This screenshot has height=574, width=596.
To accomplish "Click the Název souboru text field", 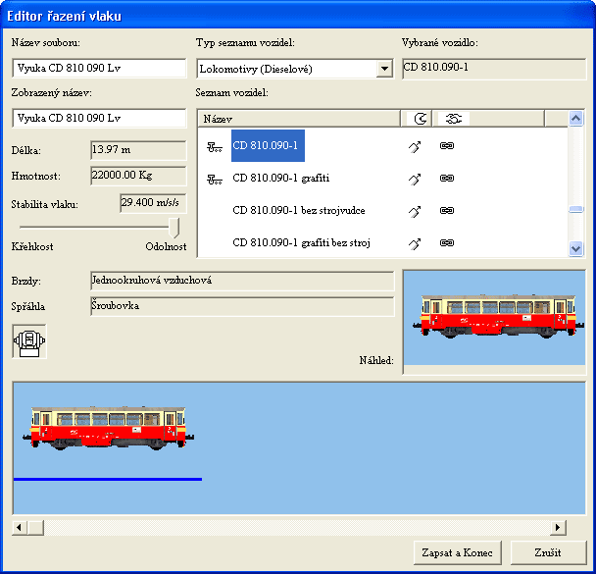I will tap(99, 69).
